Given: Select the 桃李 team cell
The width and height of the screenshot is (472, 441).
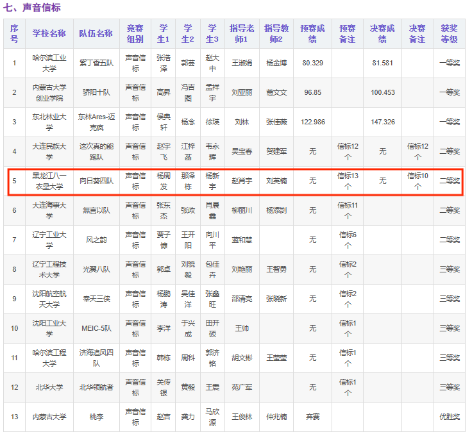Looking at the screenshot, I should (x=96, y=417).
